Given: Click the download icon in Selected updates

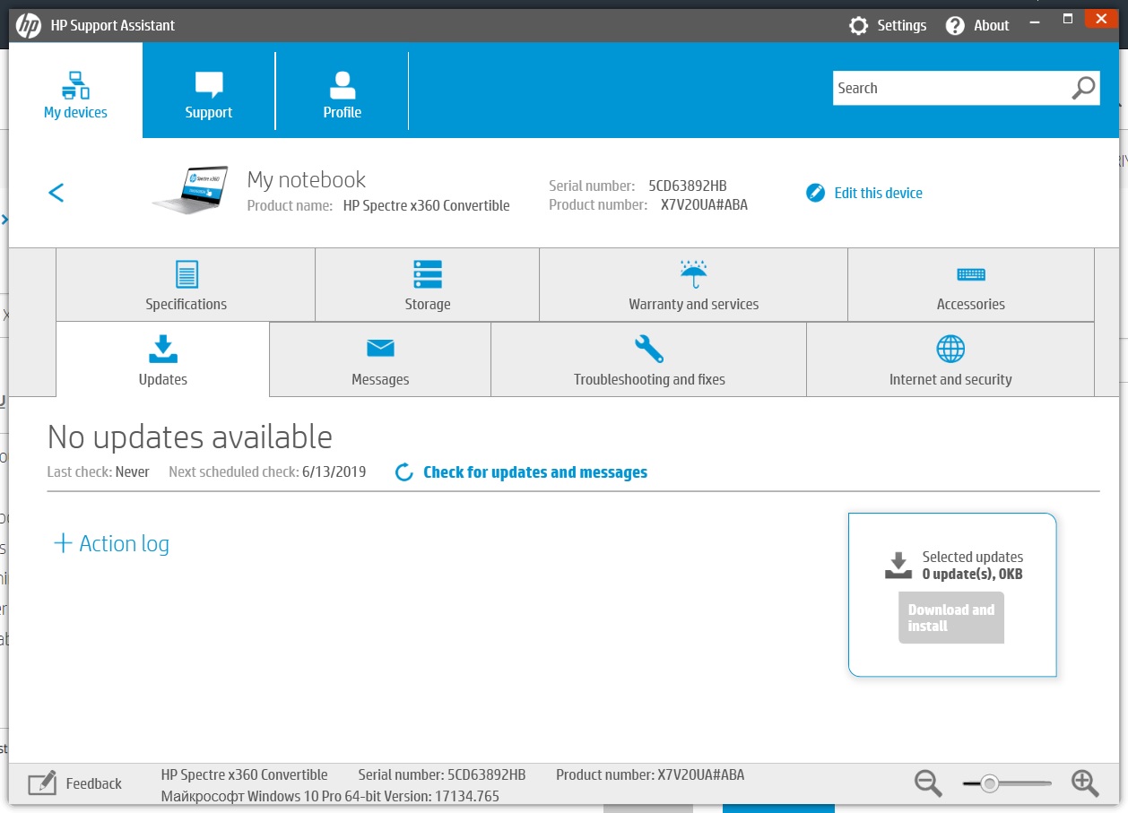Looking at the screenshot, I should click(x=898, y=566).
